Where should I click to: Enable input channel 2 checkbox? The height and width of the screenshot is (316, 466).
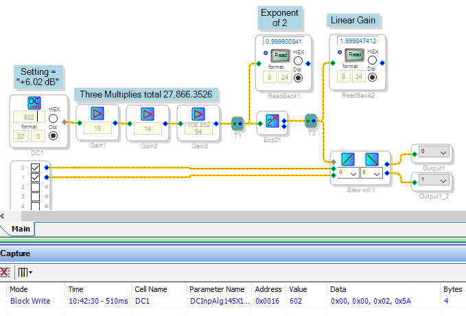[36, 187]
